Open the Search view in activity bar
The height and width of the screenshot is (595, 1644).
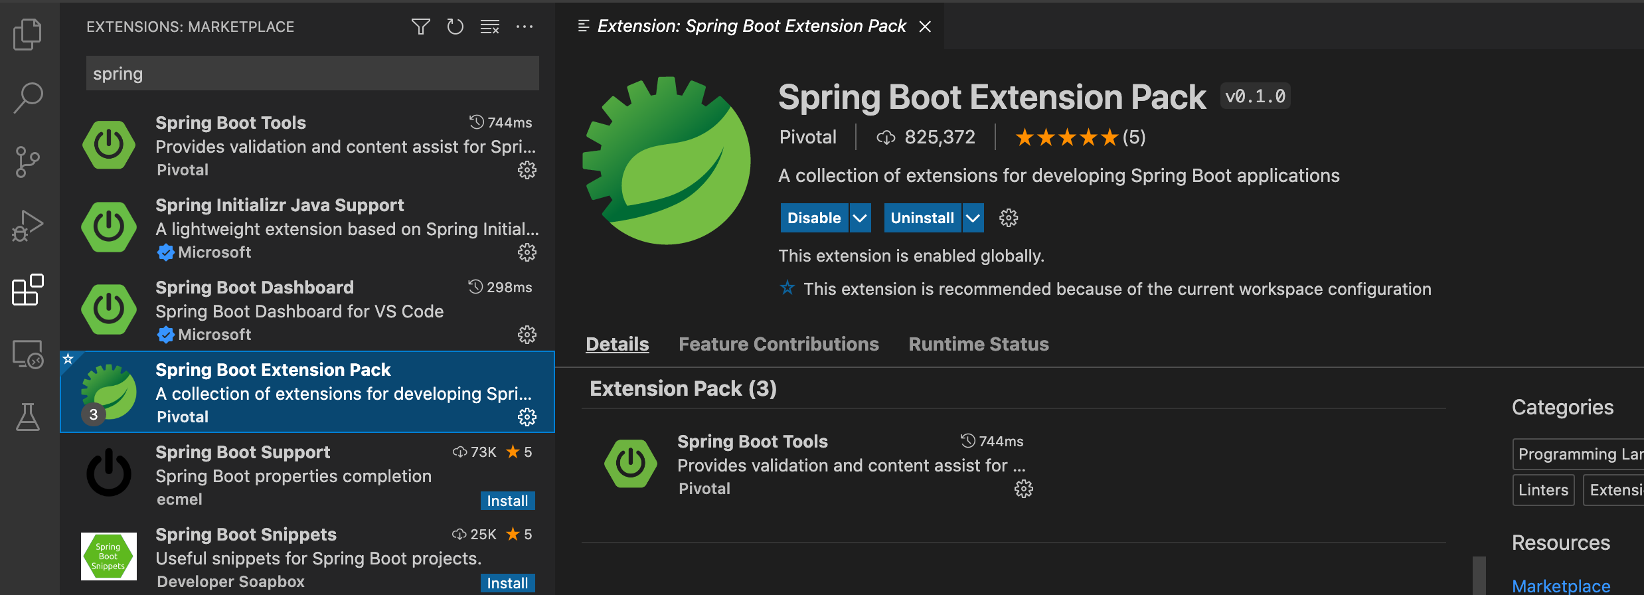pyautogui.click(x=28, y=98)
